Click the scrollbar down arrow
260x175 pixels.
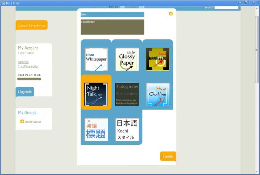(x=257, y=172)
